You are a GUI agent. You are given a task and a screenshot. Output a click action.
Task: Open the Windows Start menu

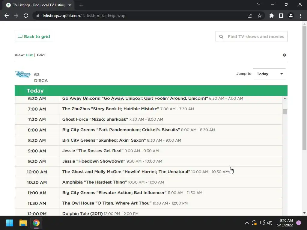[10, 223]
